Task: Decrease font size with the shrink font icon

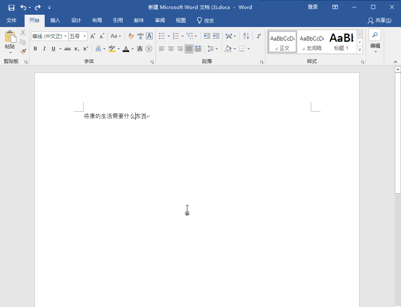Action: (102, 36)
